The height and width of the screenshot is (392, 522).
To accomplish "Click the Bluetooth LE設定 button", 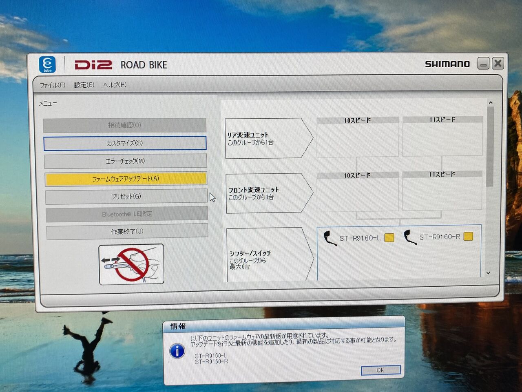I will pyautogui.click(x=127, y=214).
